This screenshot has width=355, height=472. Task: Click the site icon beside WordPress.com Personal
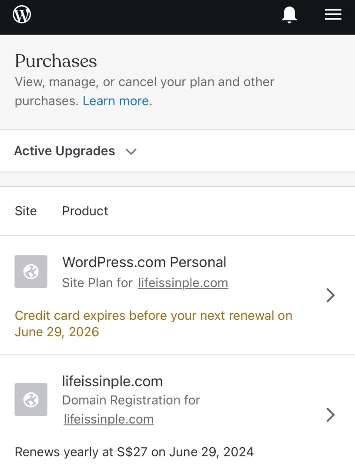tap(31, 271)
